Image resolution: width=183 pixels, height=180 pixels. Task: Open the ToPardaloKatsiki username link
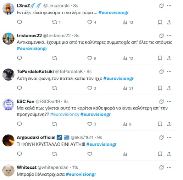[x=35, y=72]
